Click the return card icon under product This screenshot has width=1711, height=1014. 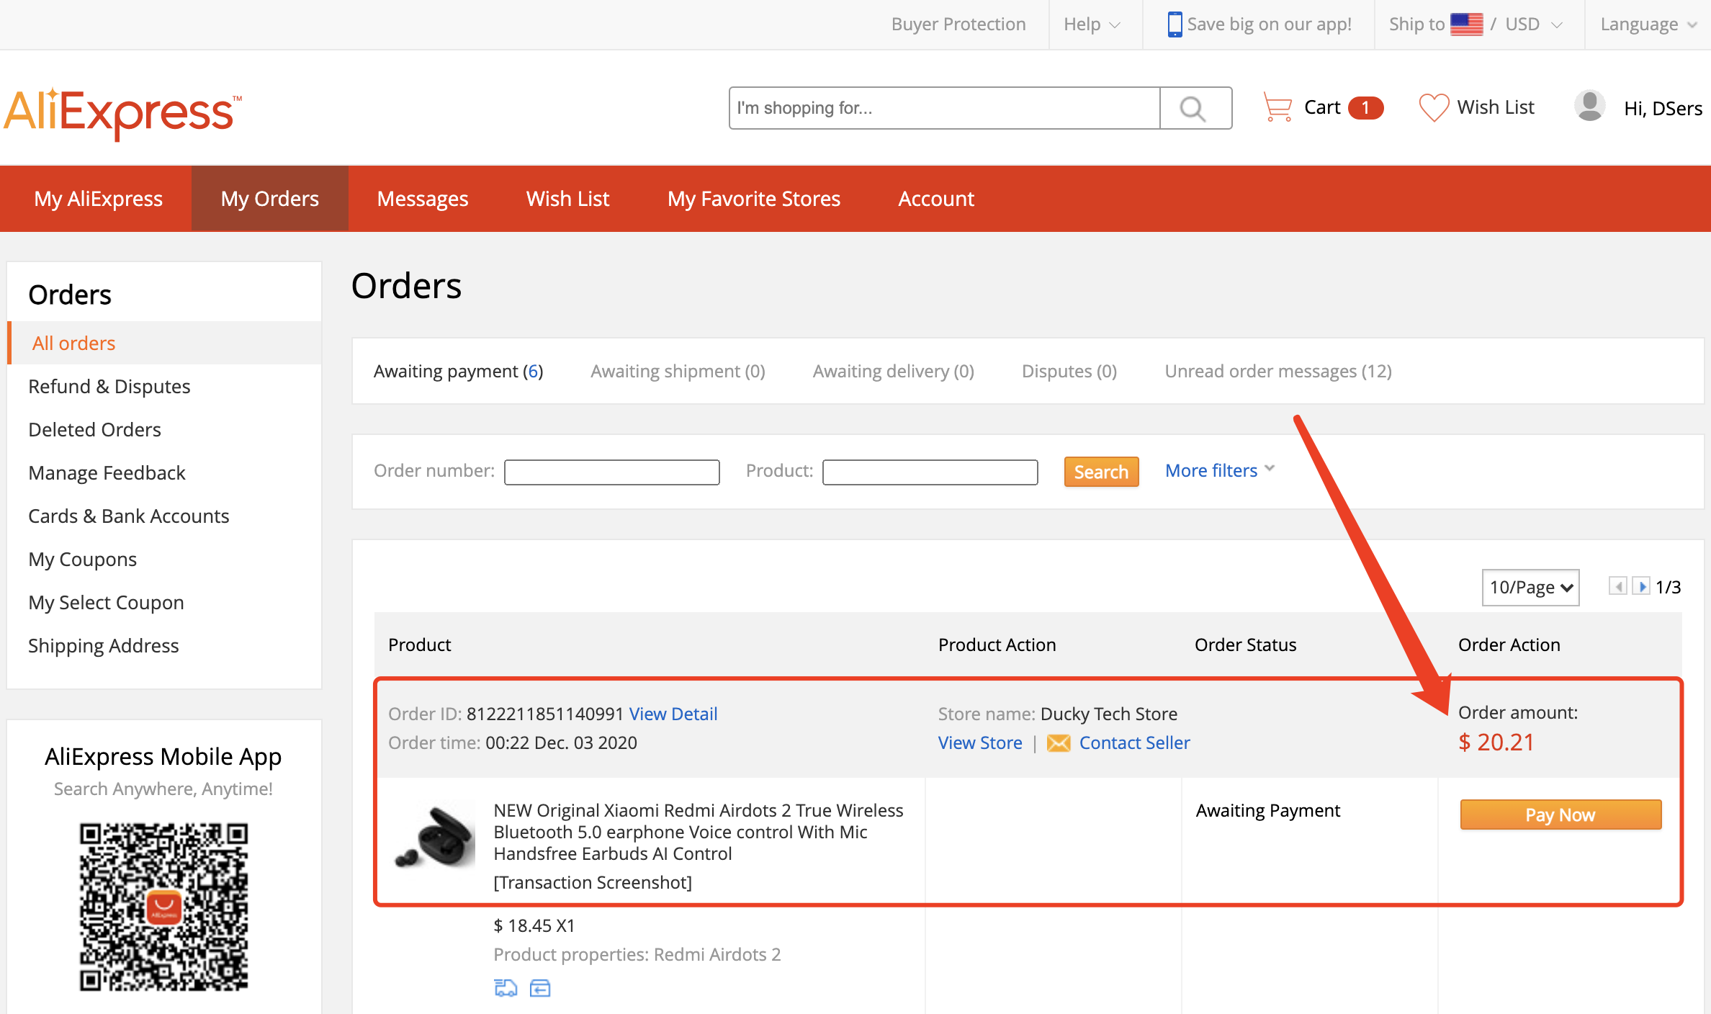pyautogui.click(x=540, y=988)
